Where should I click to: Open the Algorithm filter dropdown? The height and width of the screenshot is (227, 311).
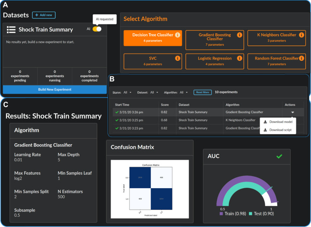click(x=184, y=92)
